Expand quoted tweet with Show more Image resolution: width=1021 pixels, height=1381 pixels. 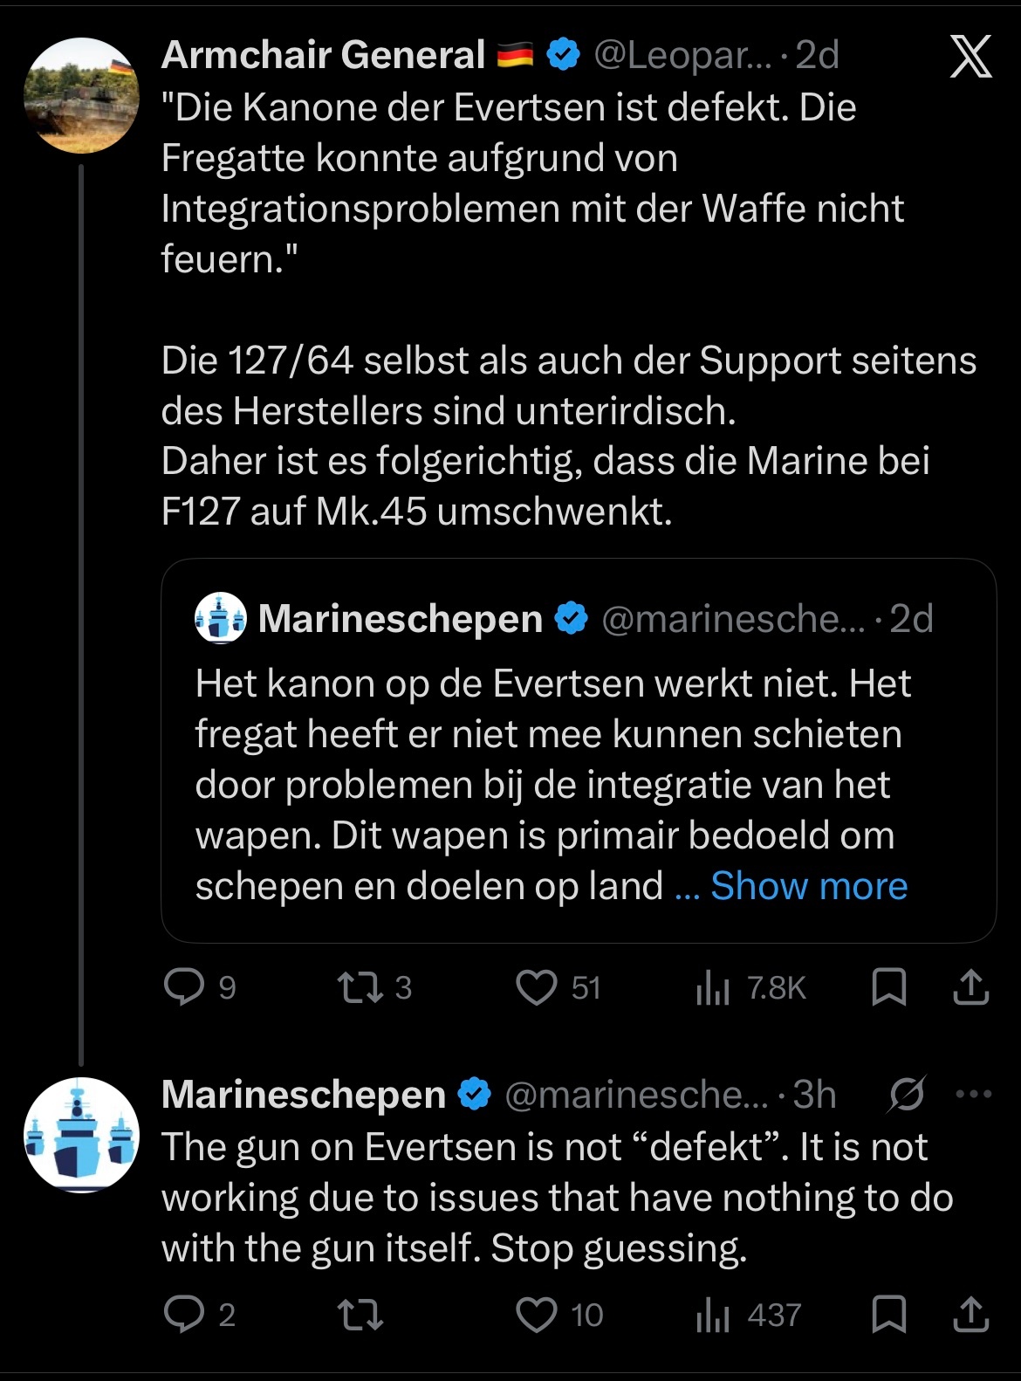pos(808,886)
